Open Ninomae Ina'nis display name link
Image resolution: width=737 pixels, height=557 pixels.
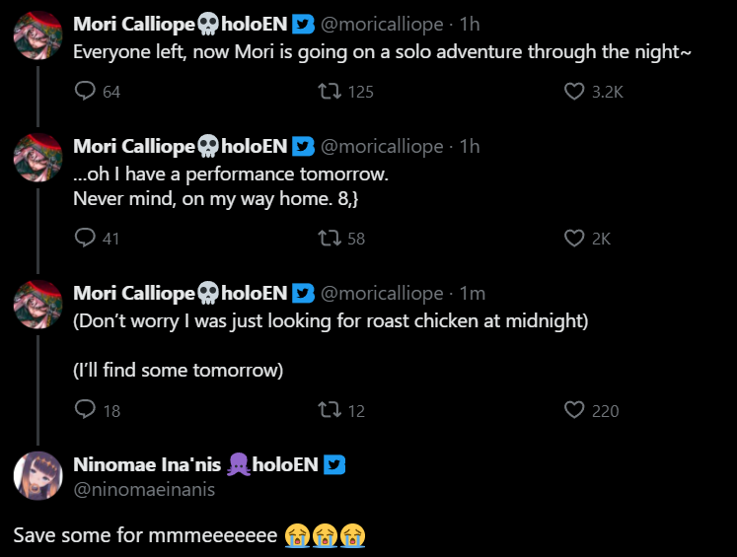148,464
